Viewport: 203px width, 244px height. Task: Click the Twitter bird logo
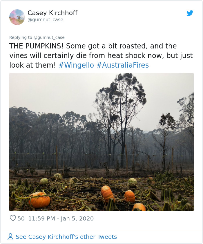(x=190, y=13)
